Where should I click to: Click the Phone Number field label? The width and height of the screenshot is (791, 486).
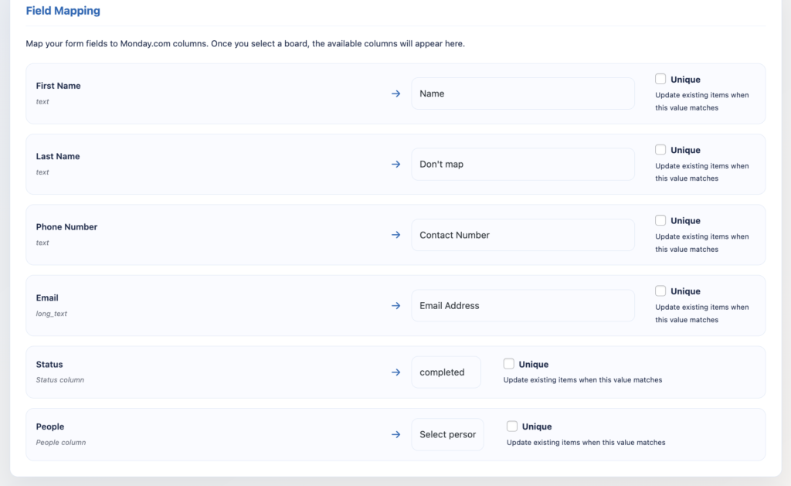pyautogui.click(x=66, y=227)
